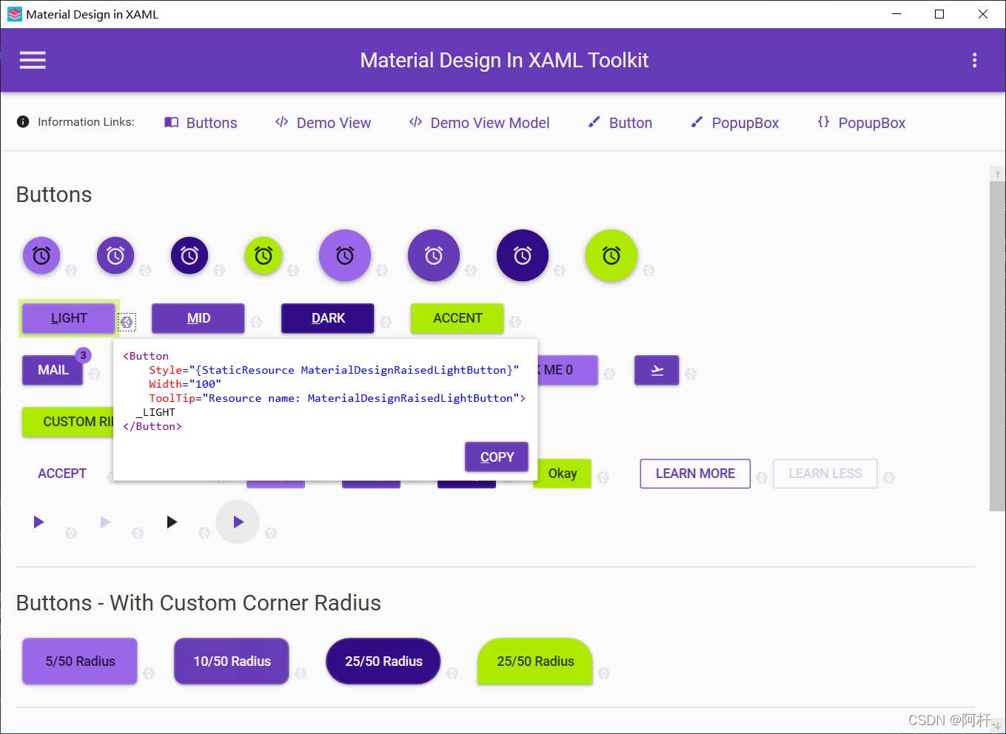Show XAML code for the Okay button

(603, 477)
